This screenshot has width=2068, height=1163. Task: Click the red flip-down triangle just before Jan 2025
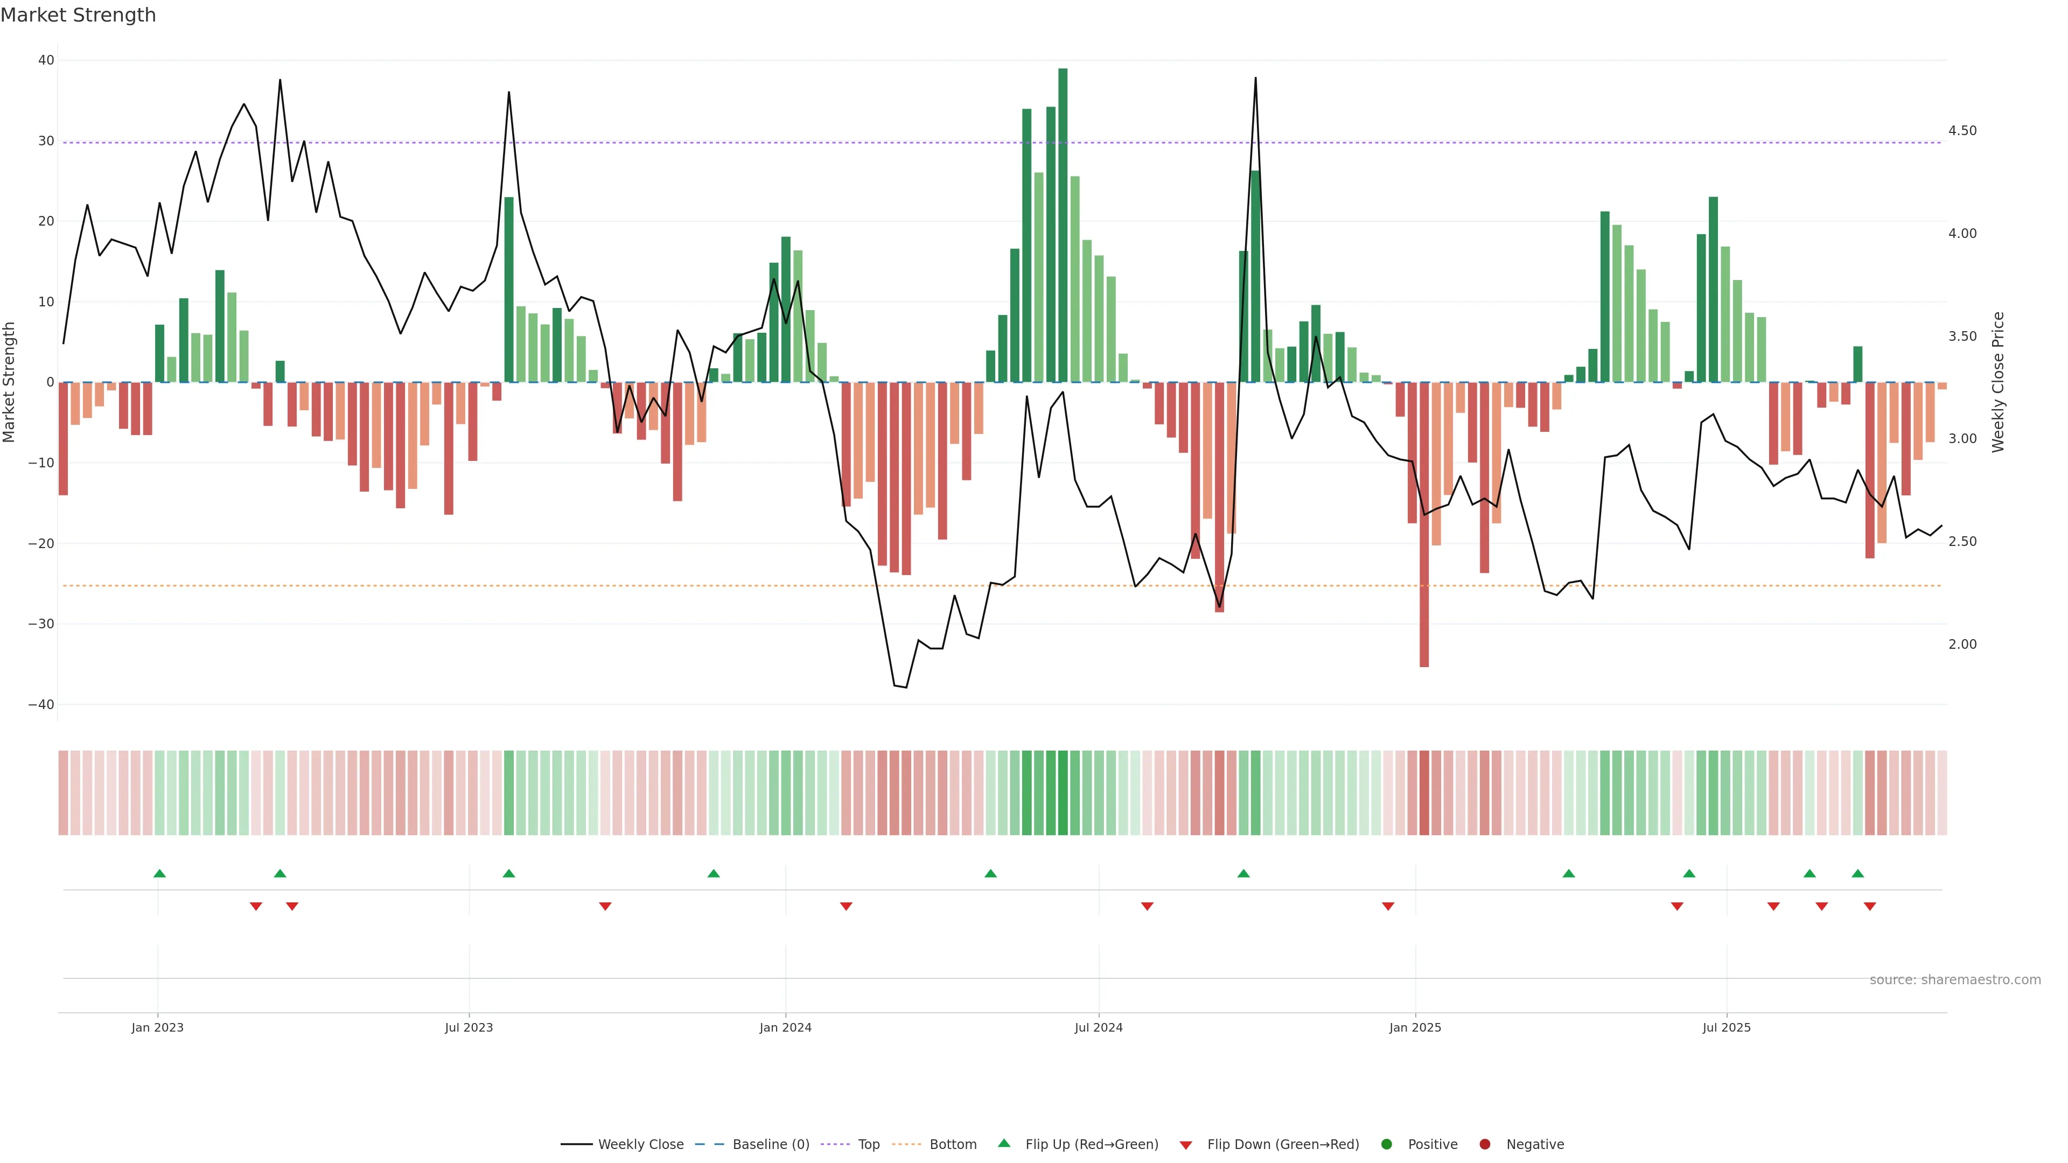click(x=1388, y=906)
